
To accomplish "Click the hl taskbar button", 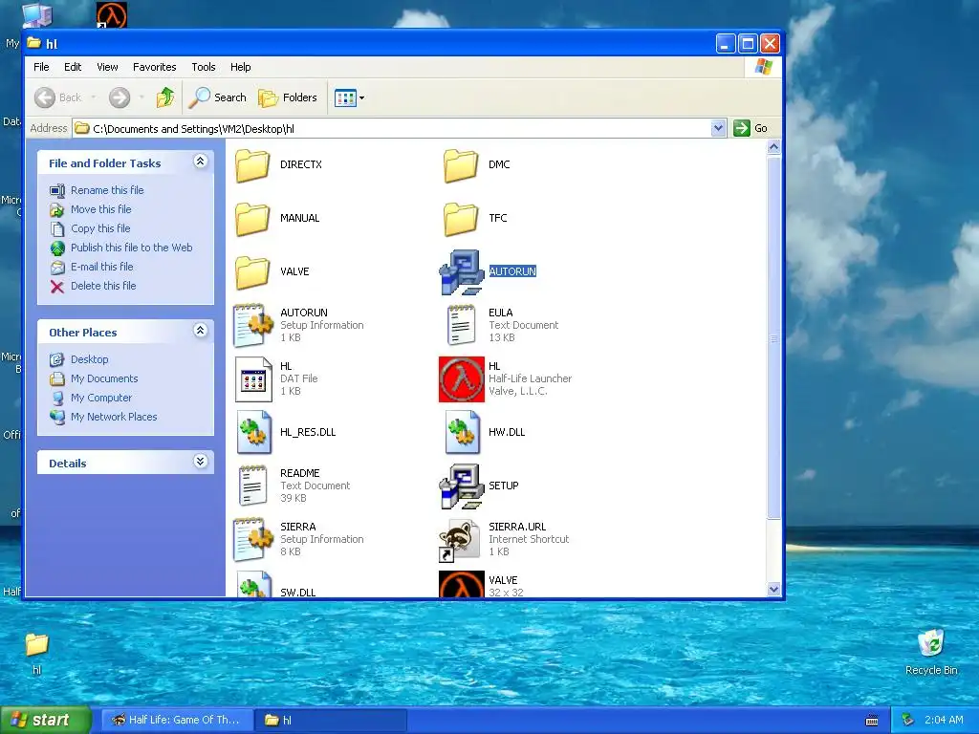I will 331,721.
